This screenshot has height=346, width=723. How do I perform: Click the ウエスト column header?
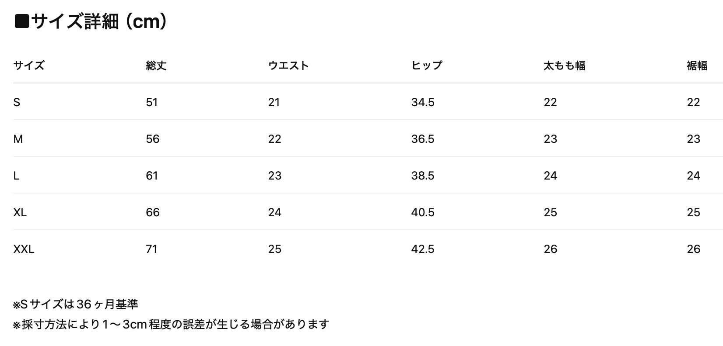click(x=288, y=66)
